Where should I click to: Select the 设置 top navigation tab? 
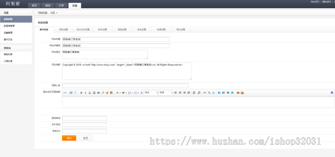tap(74, 6)
